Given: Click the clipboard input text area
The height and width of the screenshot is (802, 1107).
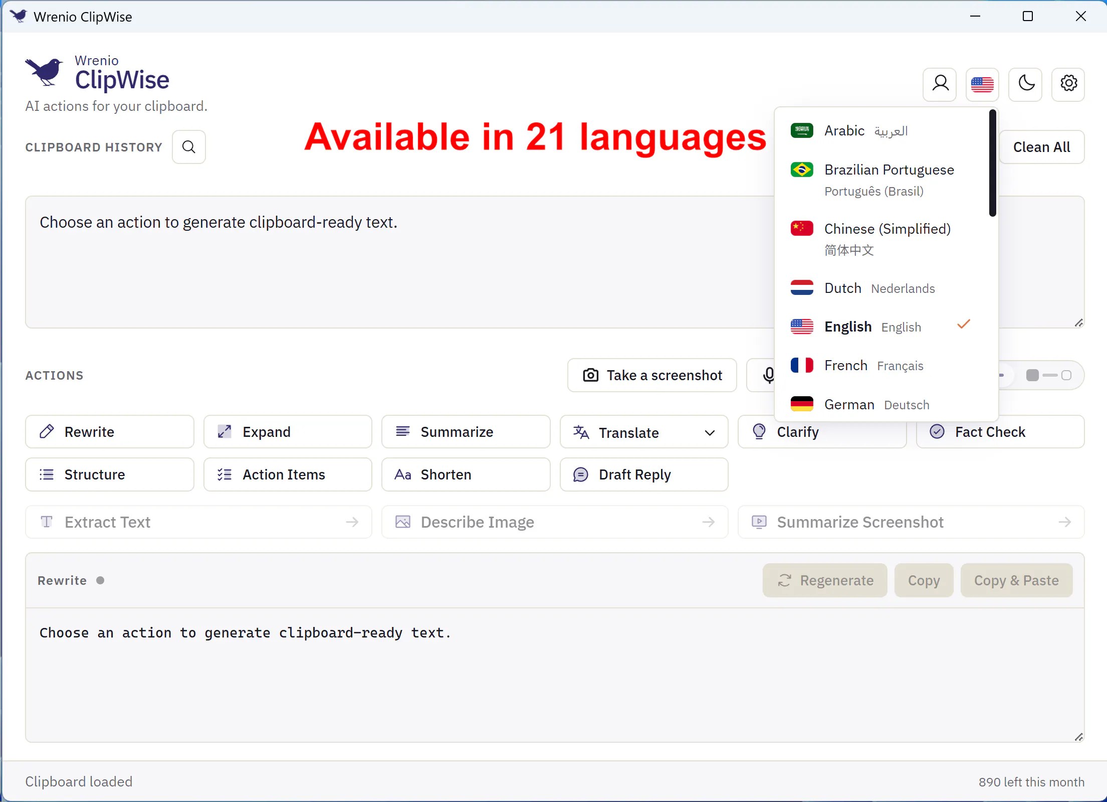Looking at the screenshot, I should 399,262.
